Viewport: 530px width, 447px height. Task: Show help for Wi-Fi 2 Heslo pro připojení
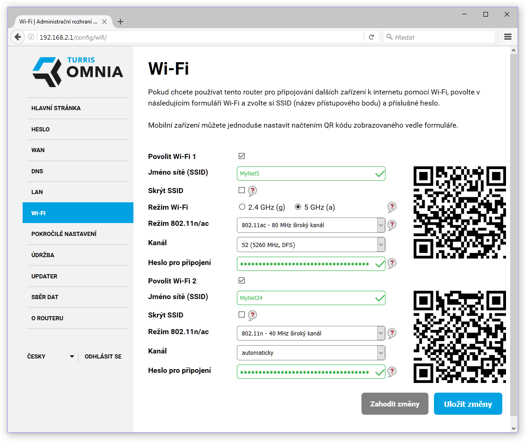[392, 371]
